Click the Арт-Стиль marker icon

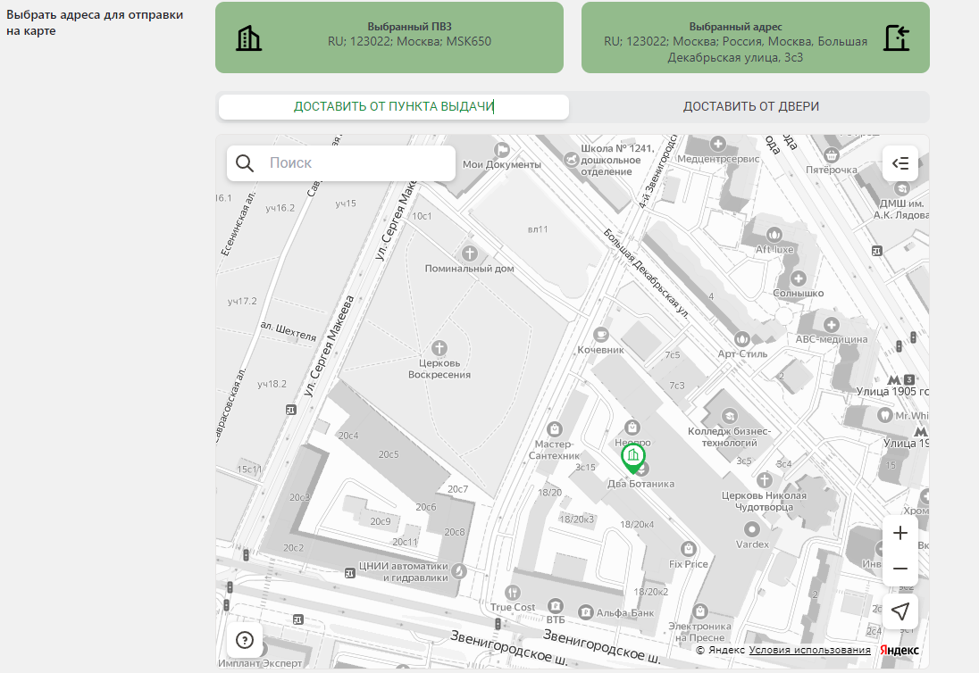[x=741, y=338]
